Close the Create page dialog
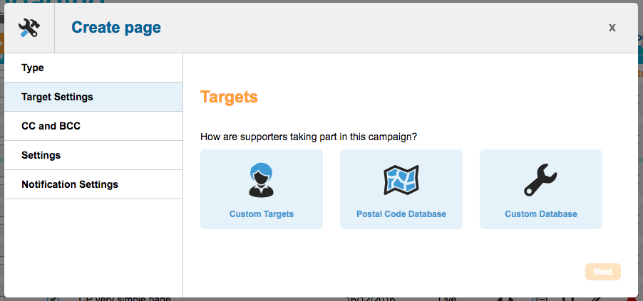The image size is (643, 301). point(612,28)
